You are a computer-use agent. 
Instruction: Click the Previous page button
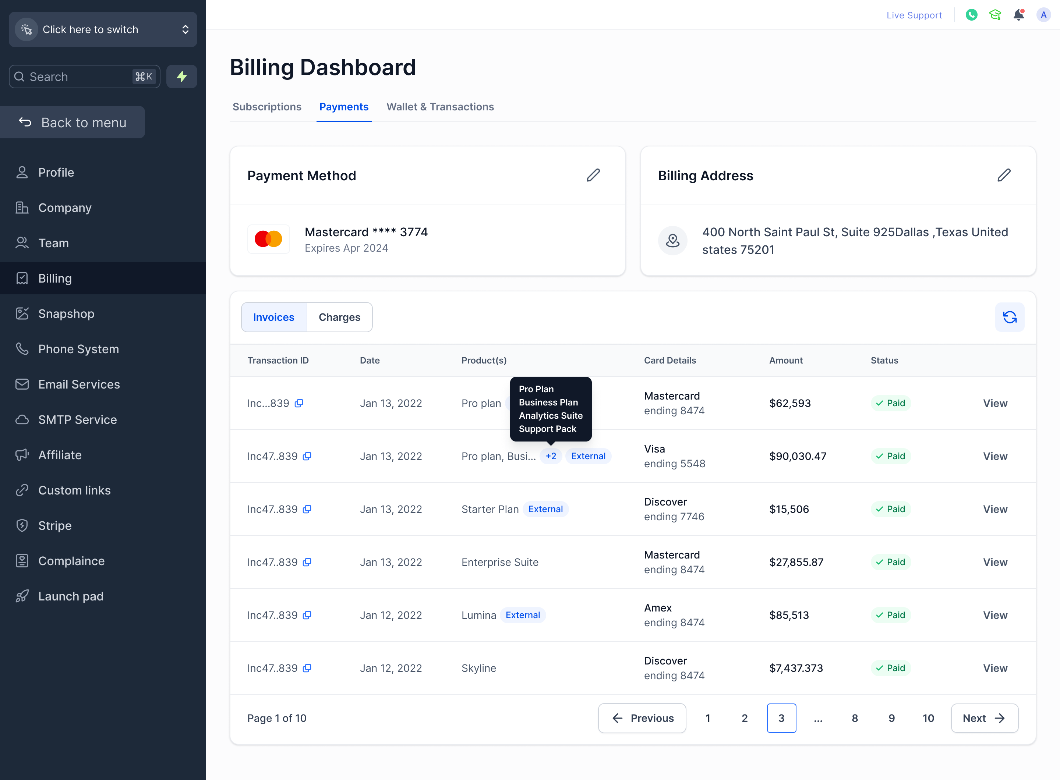click(642, 718)
